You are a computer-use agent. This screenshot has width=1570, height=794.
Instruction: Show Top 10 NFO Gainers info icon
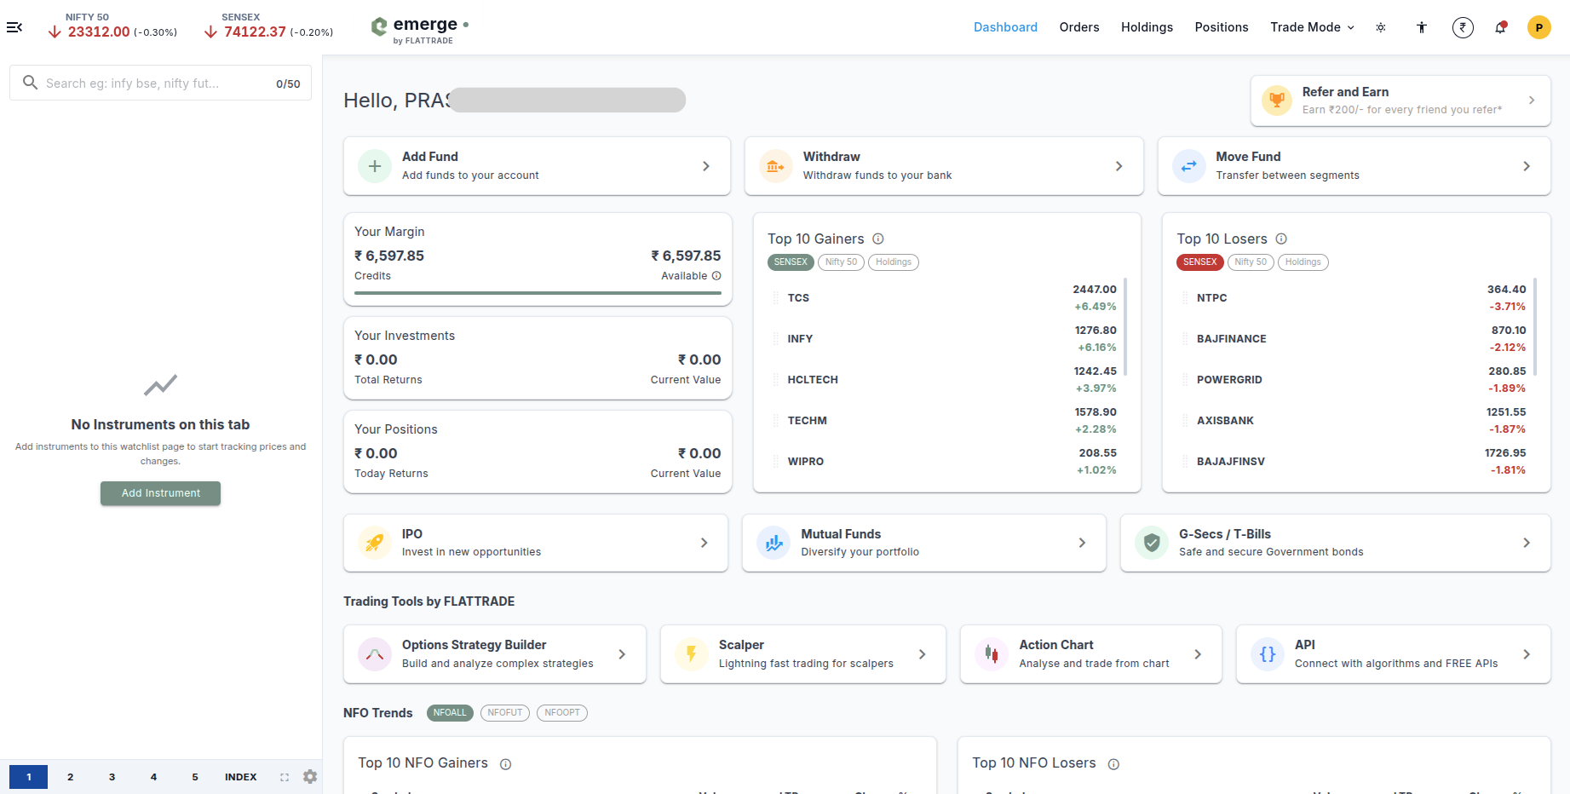[505, 764]
